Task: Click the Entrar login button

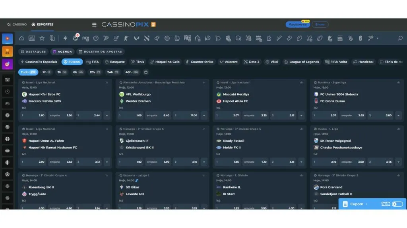Action: click(x=320, y=25)
